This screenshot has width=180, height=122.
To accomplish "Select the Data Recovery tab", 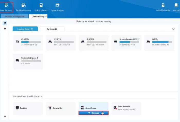I will (38, 16).
